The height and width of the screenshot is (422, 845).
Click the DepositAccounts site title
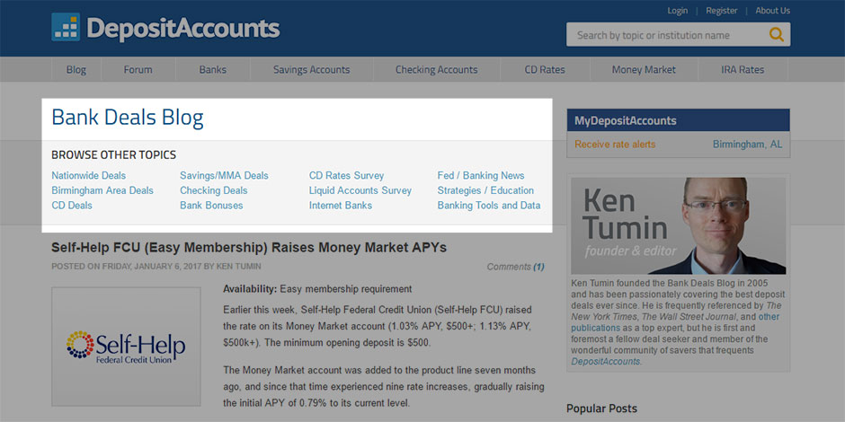click(183, 29)
